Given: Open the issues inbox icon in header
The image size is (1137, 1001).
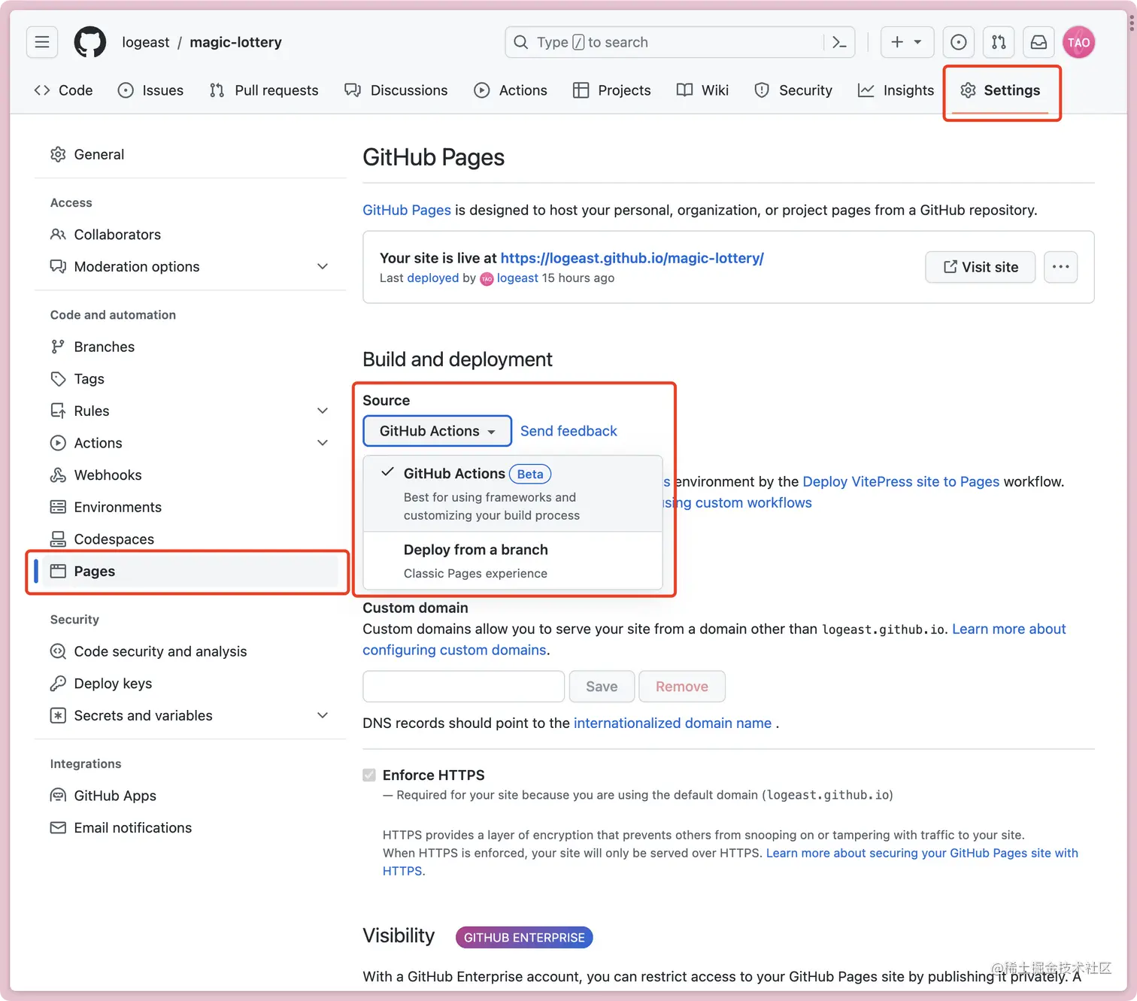Looking at the screenshot, I should (x=959, y=42).
